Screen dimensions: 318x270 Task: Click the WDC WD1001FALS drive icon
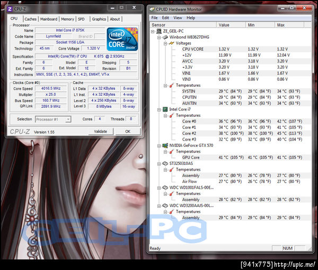pyautogui.click(x=165, y=188)
